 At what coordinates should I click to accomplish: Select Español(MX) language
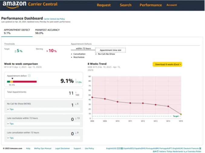coord(140,148)
